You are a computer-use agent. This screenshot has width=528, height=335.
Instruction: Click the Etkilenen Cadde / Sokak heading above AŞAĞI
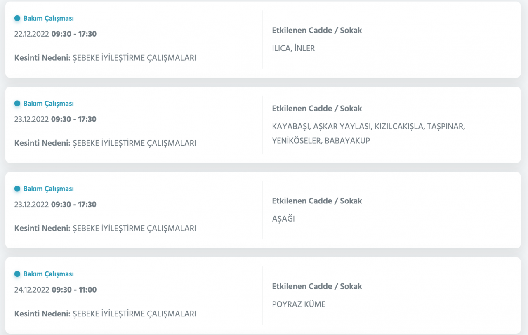317,201
